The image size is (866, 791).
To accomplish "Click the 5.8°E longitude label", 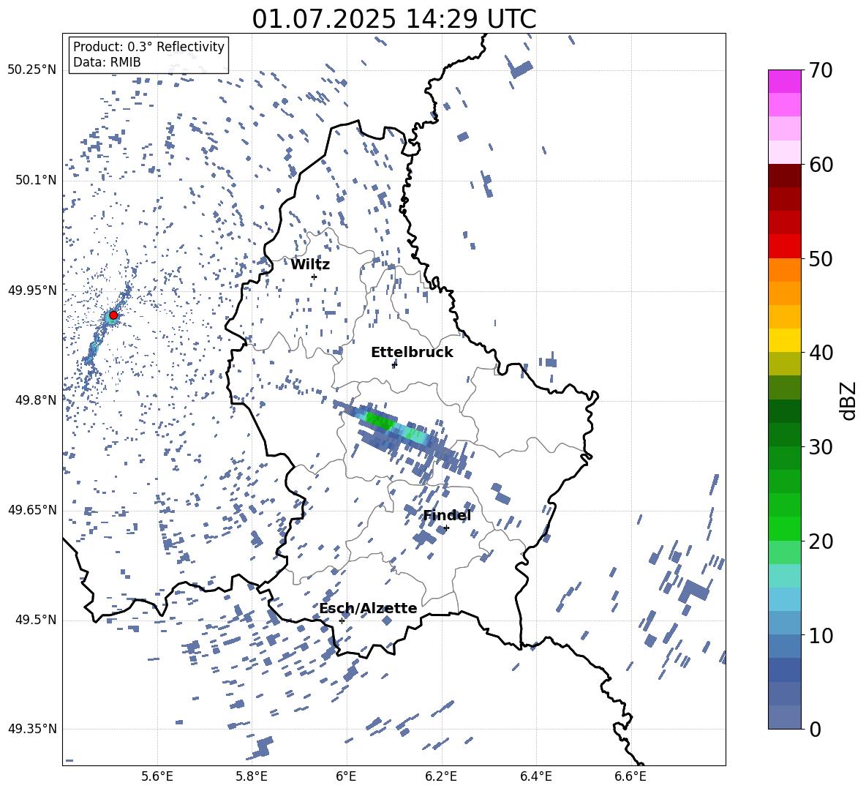I will click(252, 776).
